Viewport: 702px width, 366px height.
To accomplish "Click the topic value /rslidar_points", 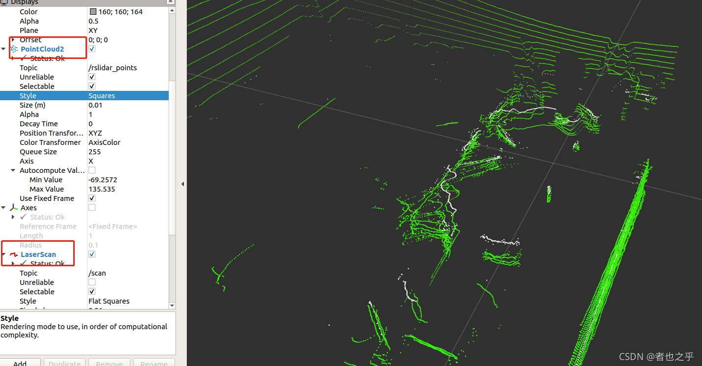I will 113,68.
